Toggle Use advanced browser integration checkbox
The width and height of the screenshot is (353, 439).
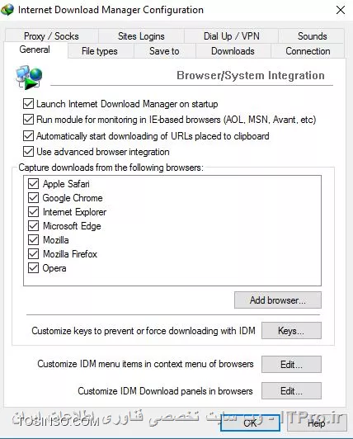(x=28, y=152)
